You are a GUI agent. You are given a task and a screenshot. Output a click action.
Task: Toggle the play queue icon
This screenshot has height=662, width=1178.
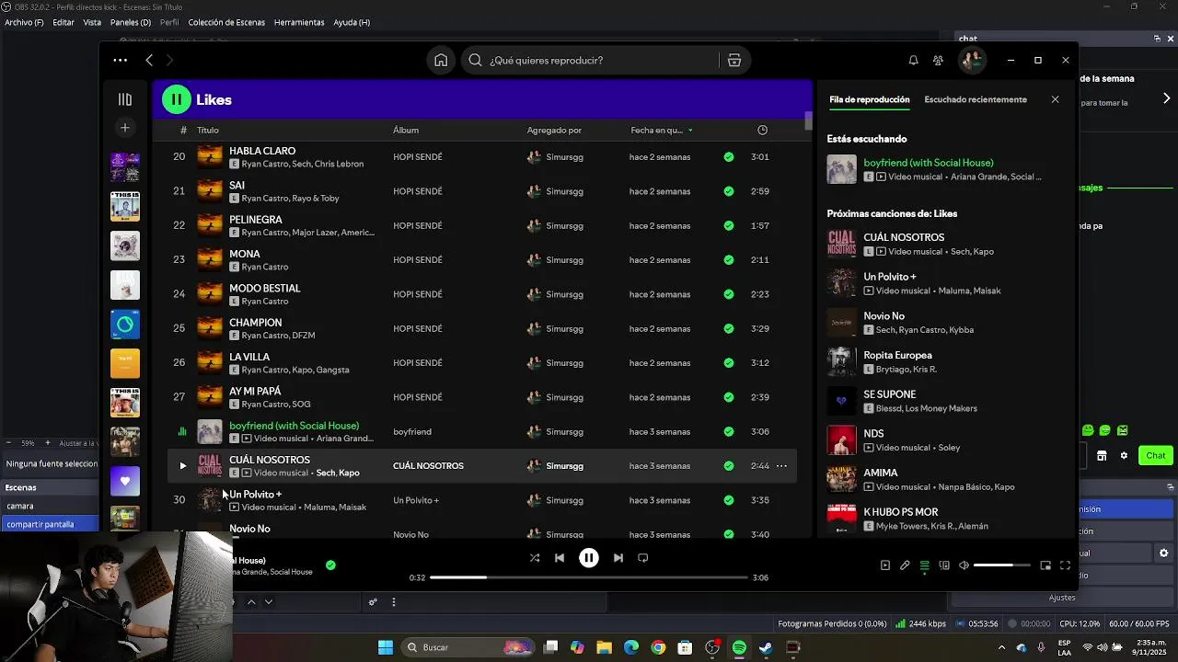(925, 565)
